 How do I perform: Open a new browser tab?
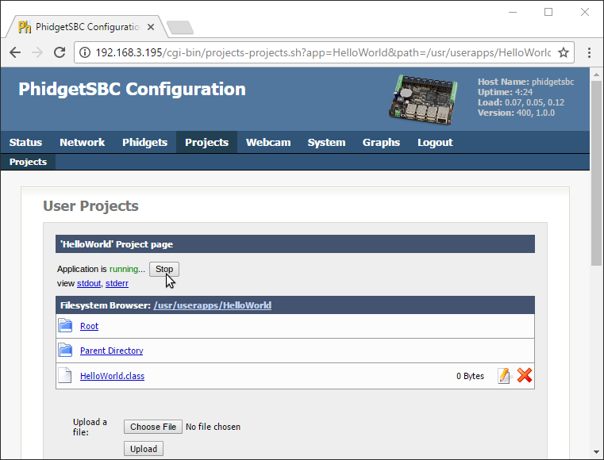(180, 27)
